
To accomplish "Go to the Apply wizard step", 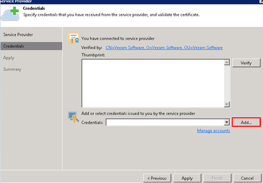I will point(9,58).
